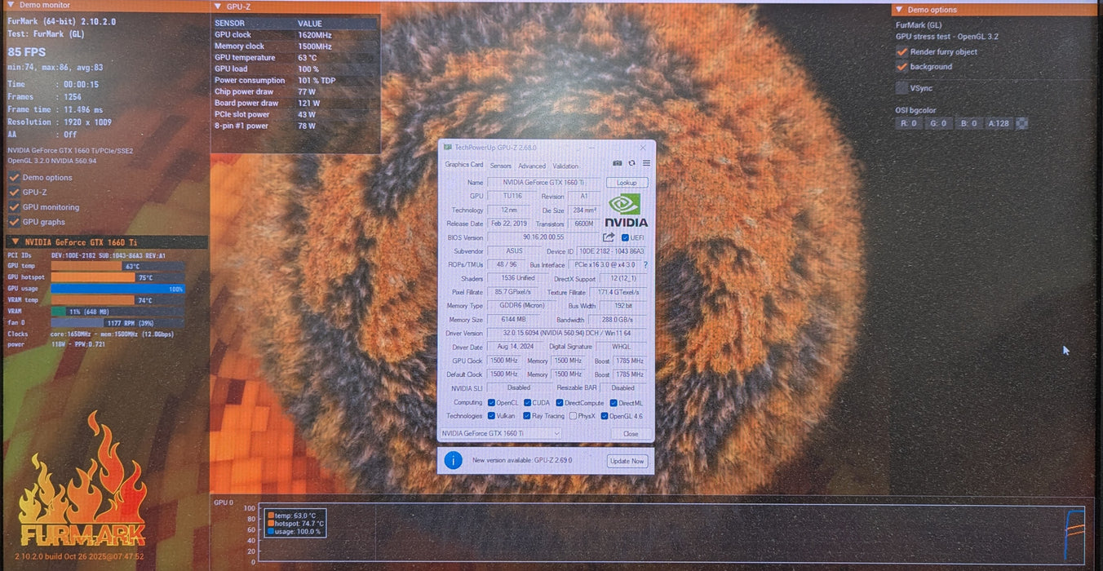Screen dimensions: 1103x571
Task: Click the Bandwidth 288.0 GB/s field
Action: click(x=618, y=320)
